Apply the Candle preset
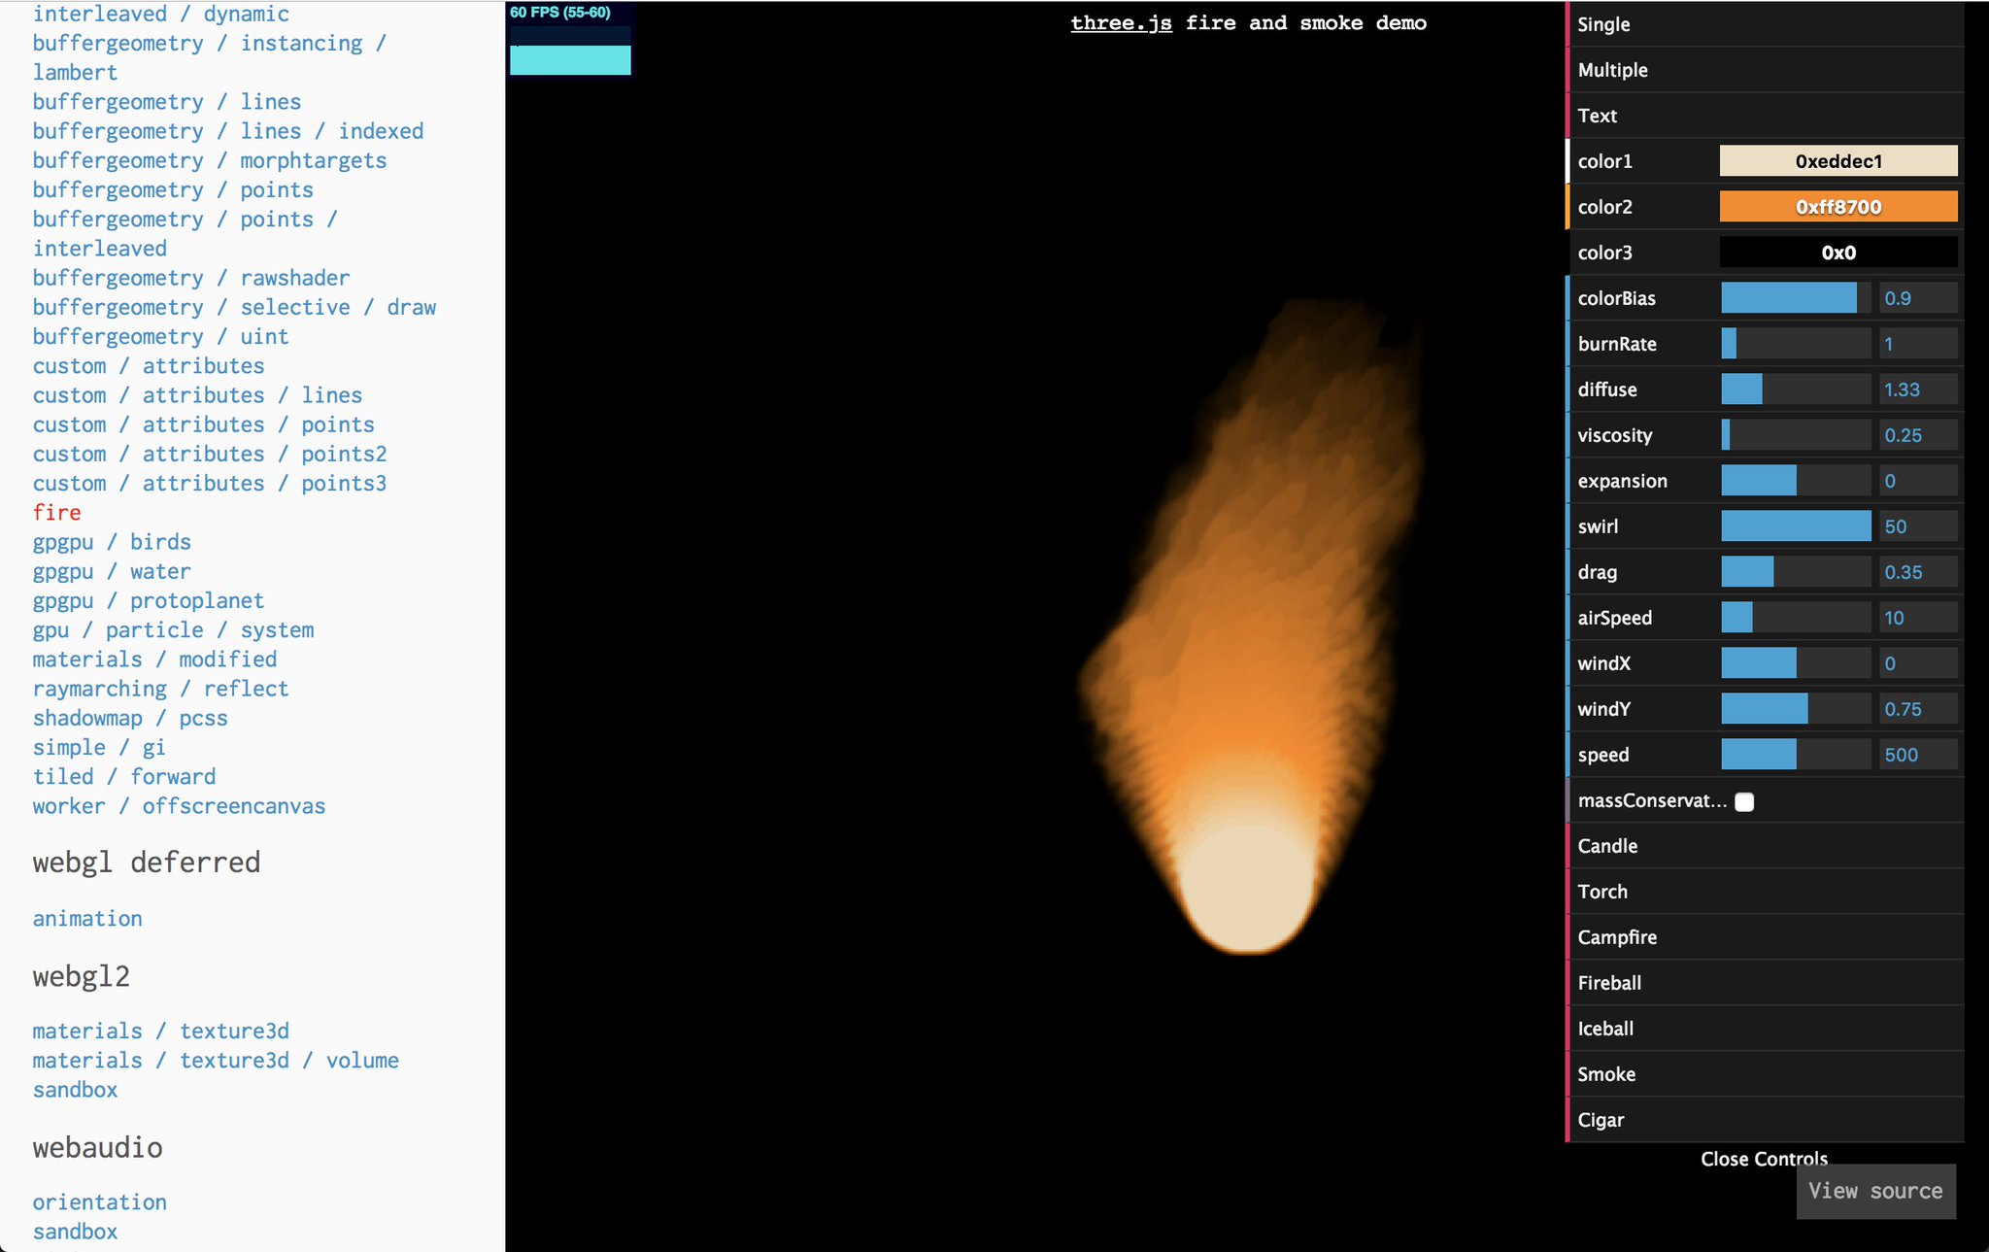This screenshot has width=1989, height=1252. point(1607,846)
